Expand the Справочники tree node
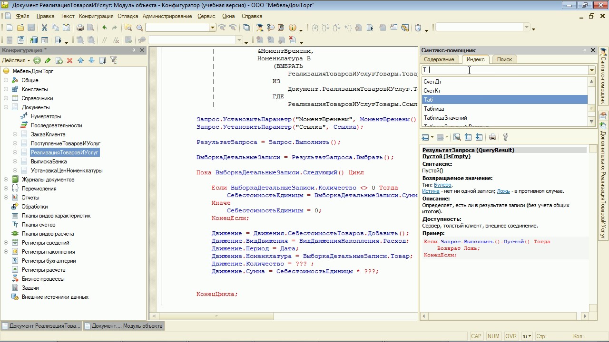Viewport: 609px width, 342px height. point(6,98)
